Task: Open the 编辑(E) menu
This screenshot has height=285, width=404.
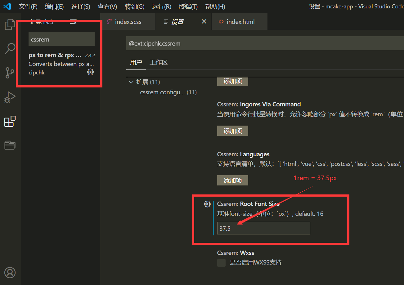Action: click(x=54, y=7)
